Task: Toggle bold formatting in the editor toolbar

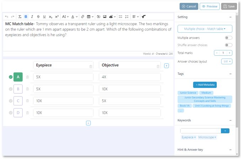Action: point(26,17)
